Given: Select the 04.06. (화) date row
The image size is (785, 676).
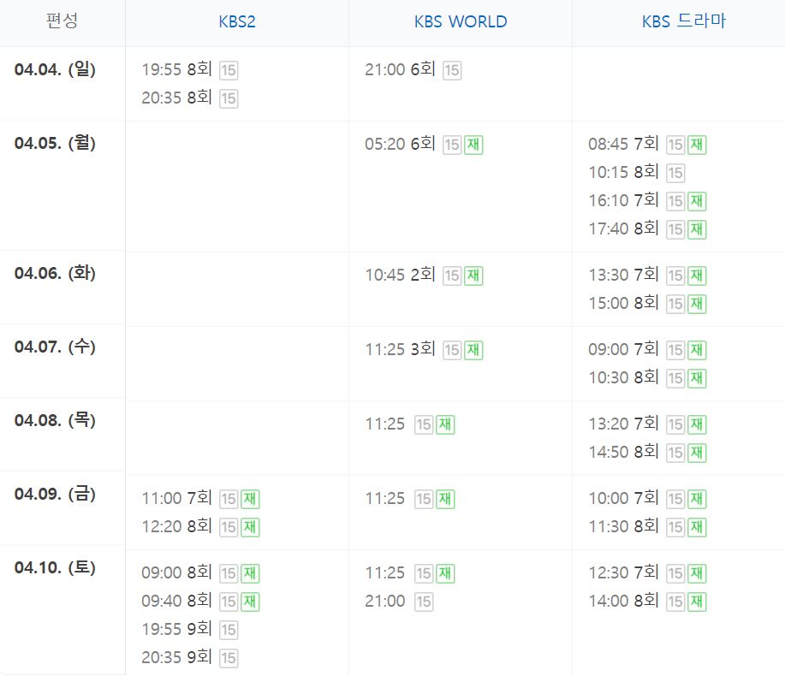Looking at the screenshot, I should pos(55,273).
